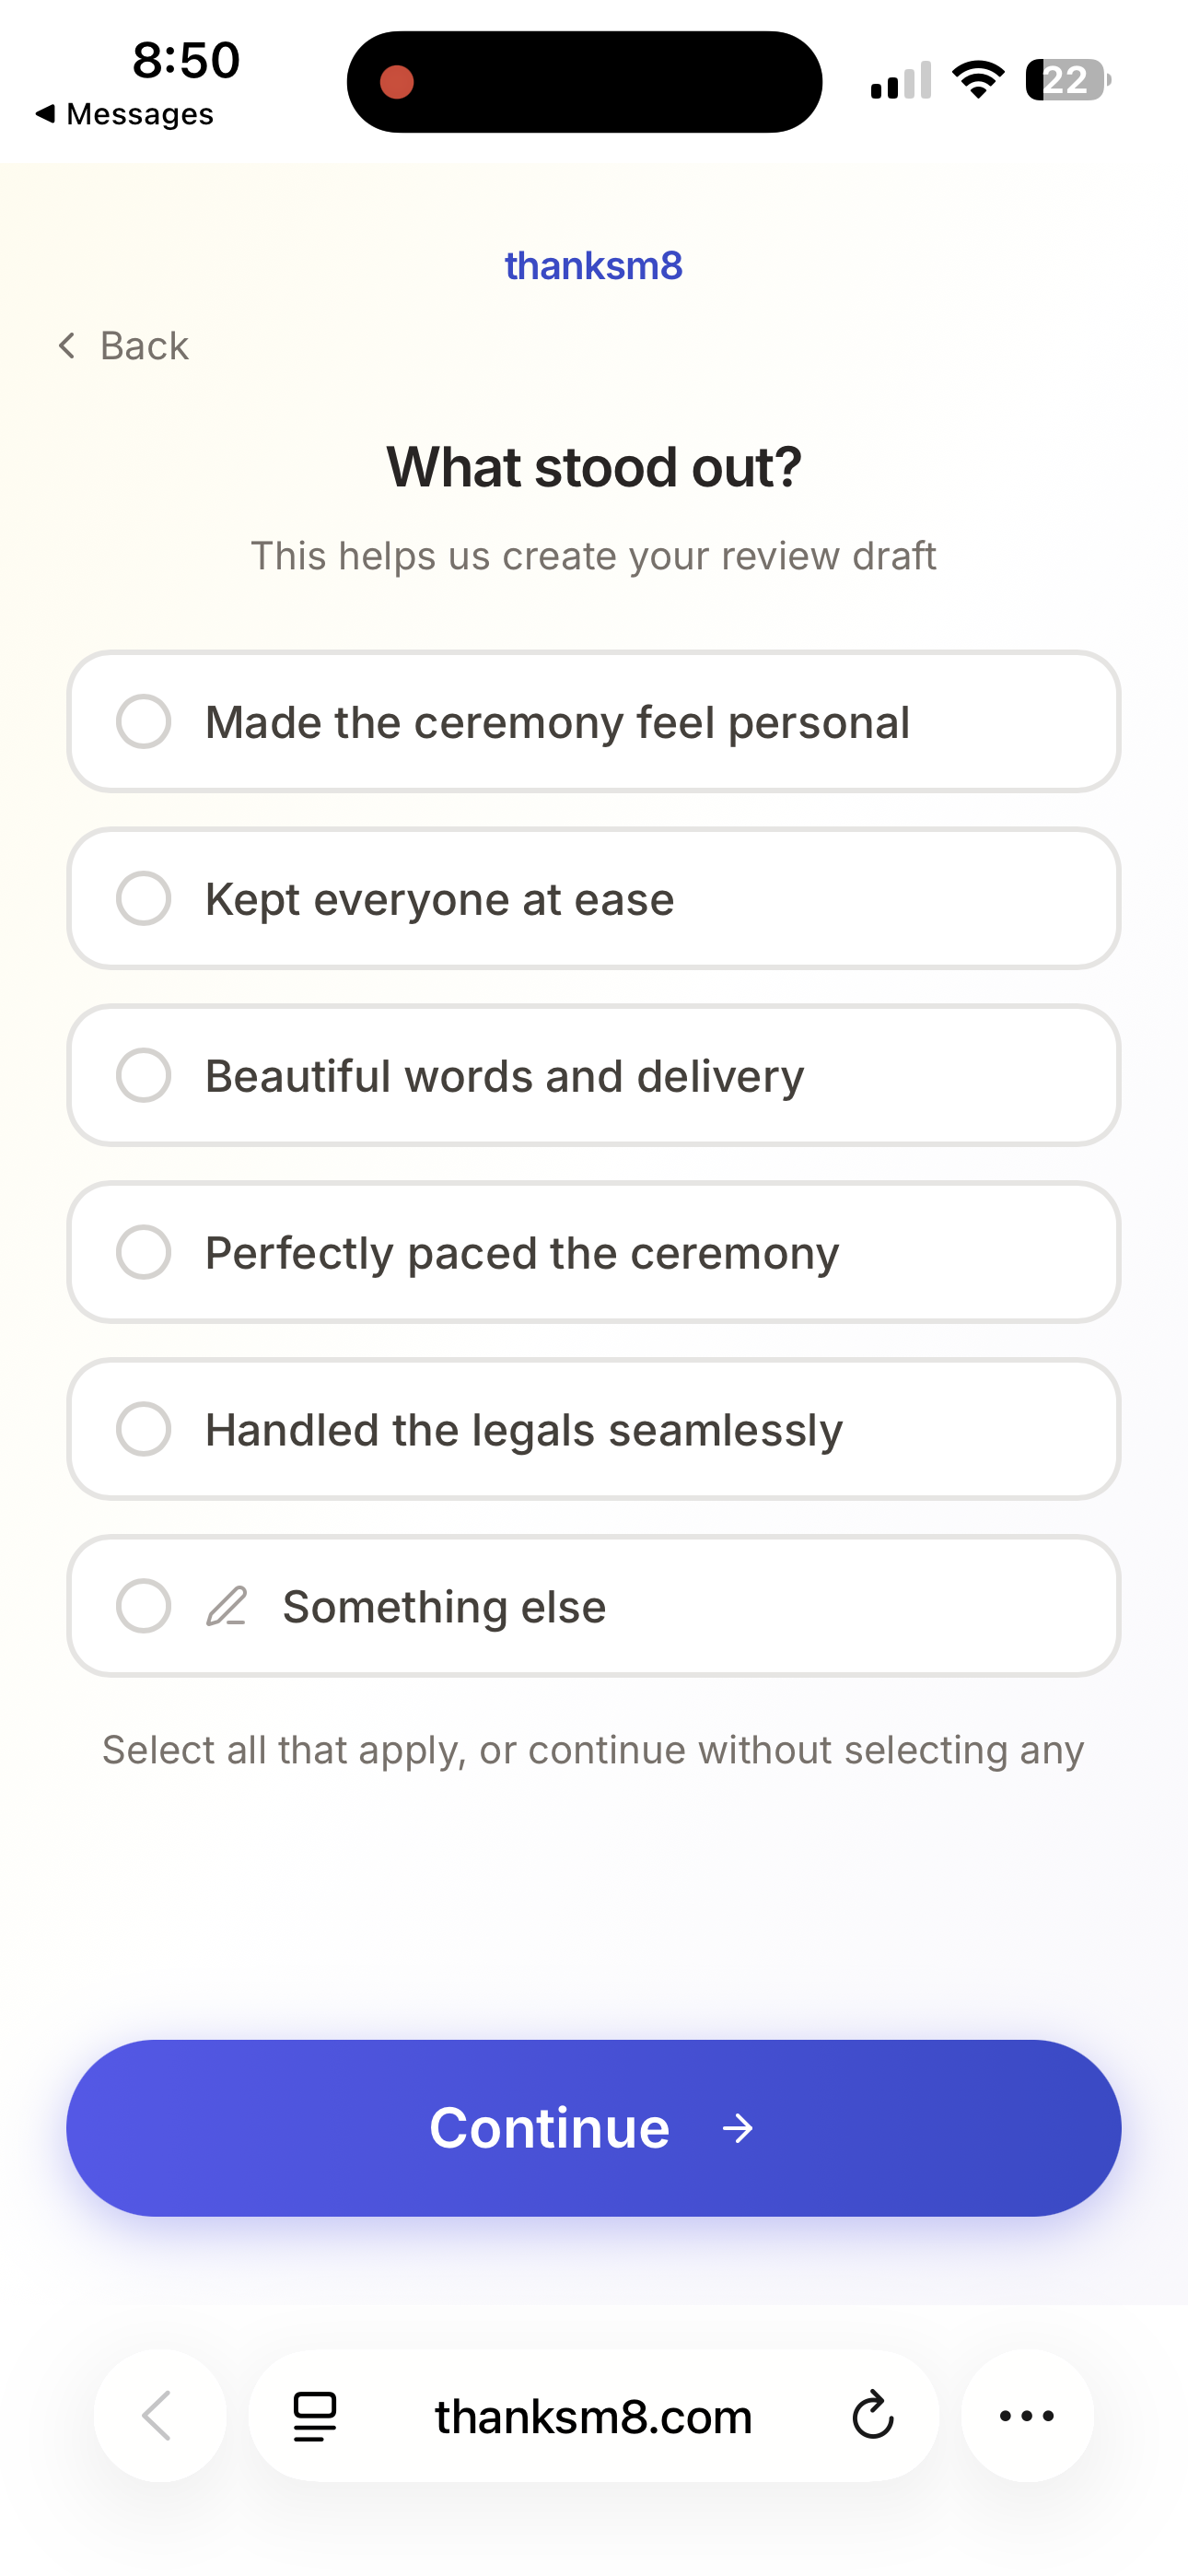Tap the chevron icon beside Back
The image size is (1188, 2576).
click(66, 345)
